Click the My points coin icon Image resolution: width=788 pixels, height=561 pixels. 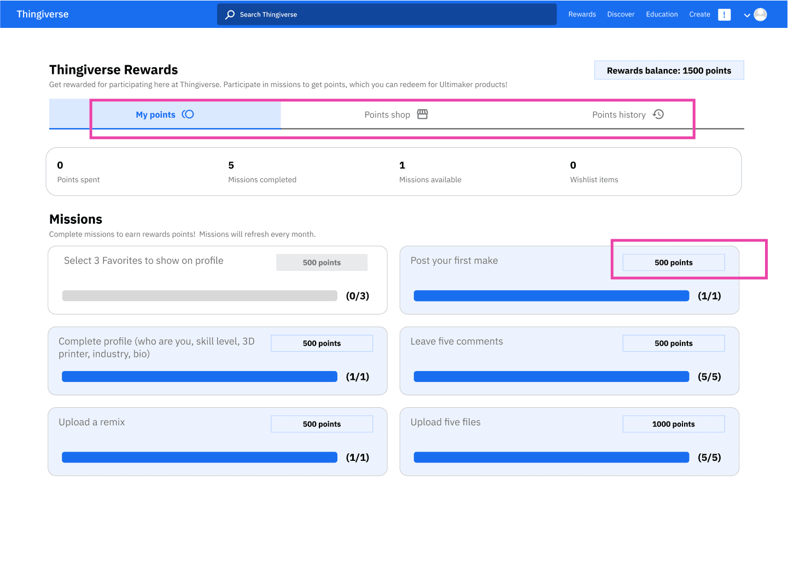pyautogui.click(x=188, y=114)
